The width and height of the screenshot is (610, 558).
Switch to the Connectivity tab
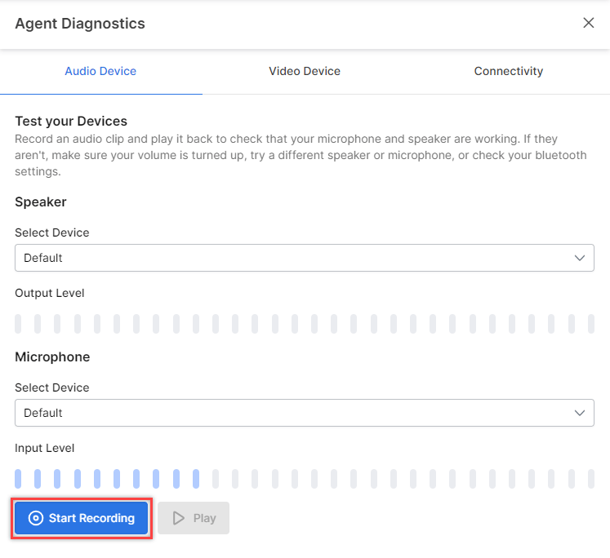click(509, 71)
